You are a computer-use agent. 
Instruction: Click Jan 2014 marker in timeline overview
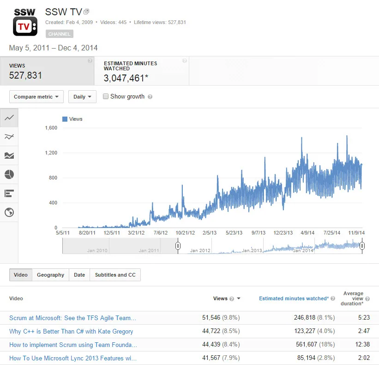tap(303, 250)
